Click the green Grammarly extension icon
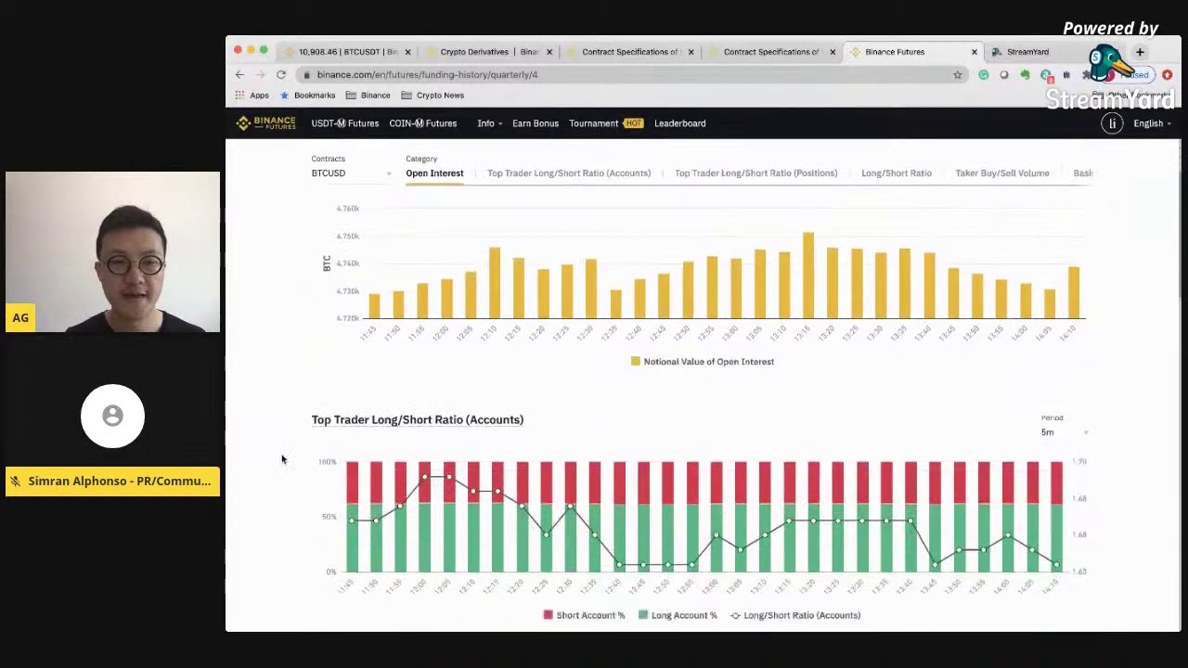Screen dimensions: 1188x668 click(x=984, y=74)
